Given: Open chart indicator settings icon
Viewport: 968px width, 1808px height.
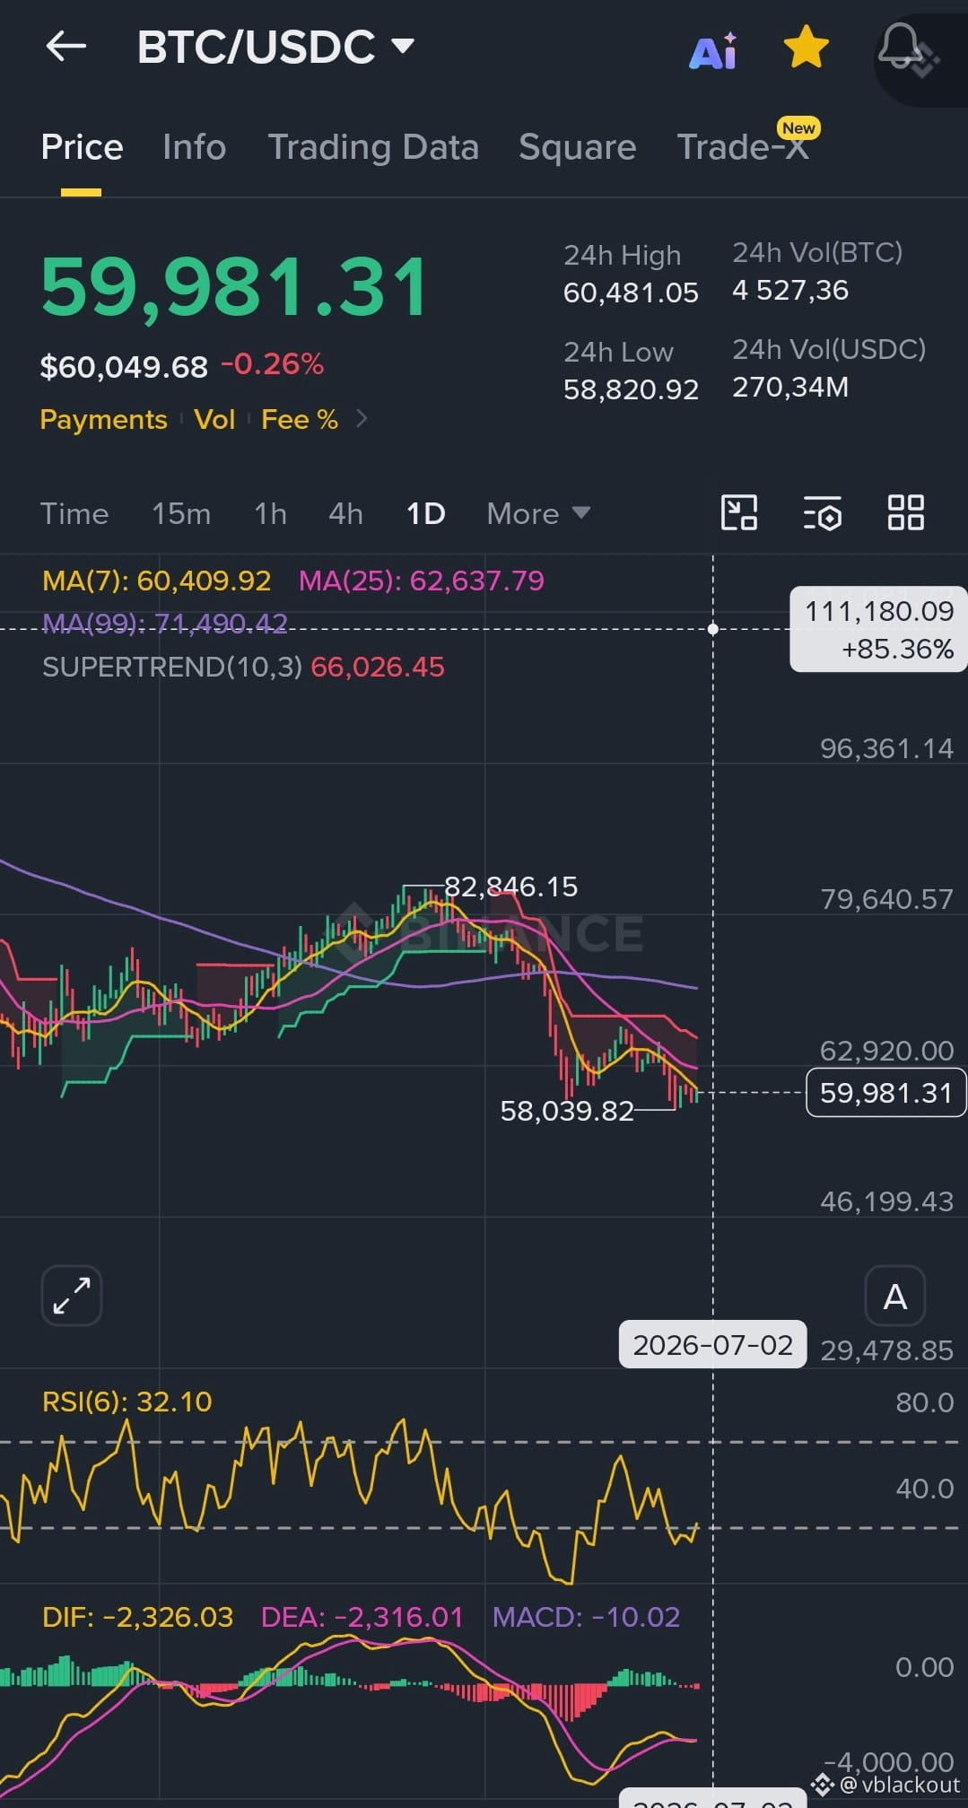Looking at the screenshot, I should [822, 513].
